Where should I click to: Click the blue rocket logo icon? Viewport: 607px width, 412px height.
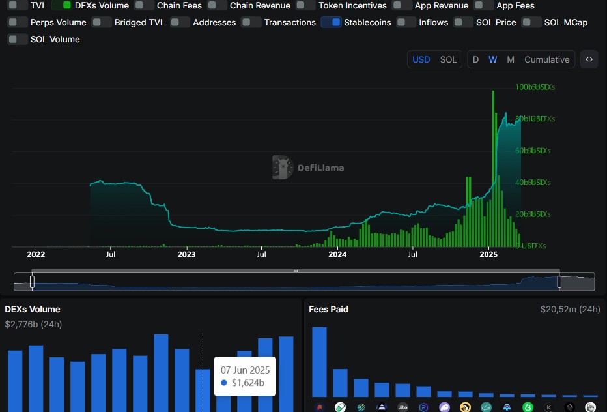click(507, 407)
